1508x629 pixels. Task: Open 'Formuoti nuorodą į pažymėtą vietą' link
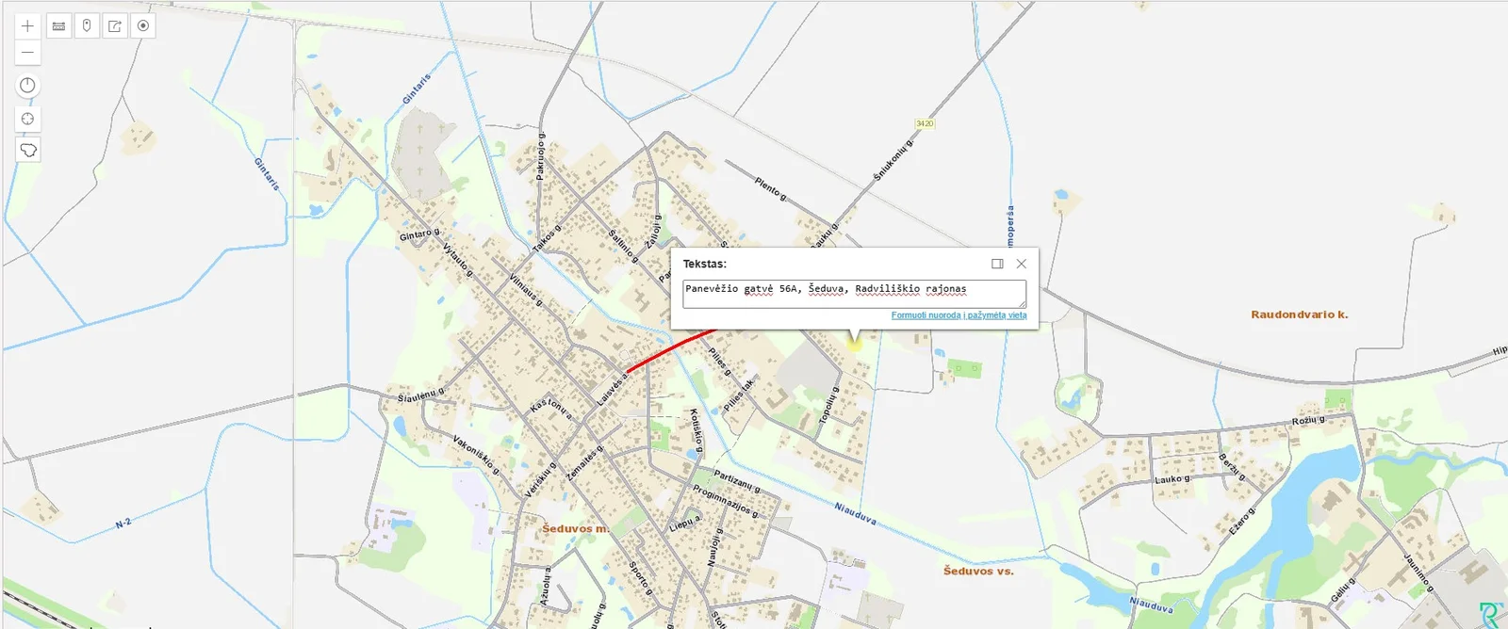point(959,315)
